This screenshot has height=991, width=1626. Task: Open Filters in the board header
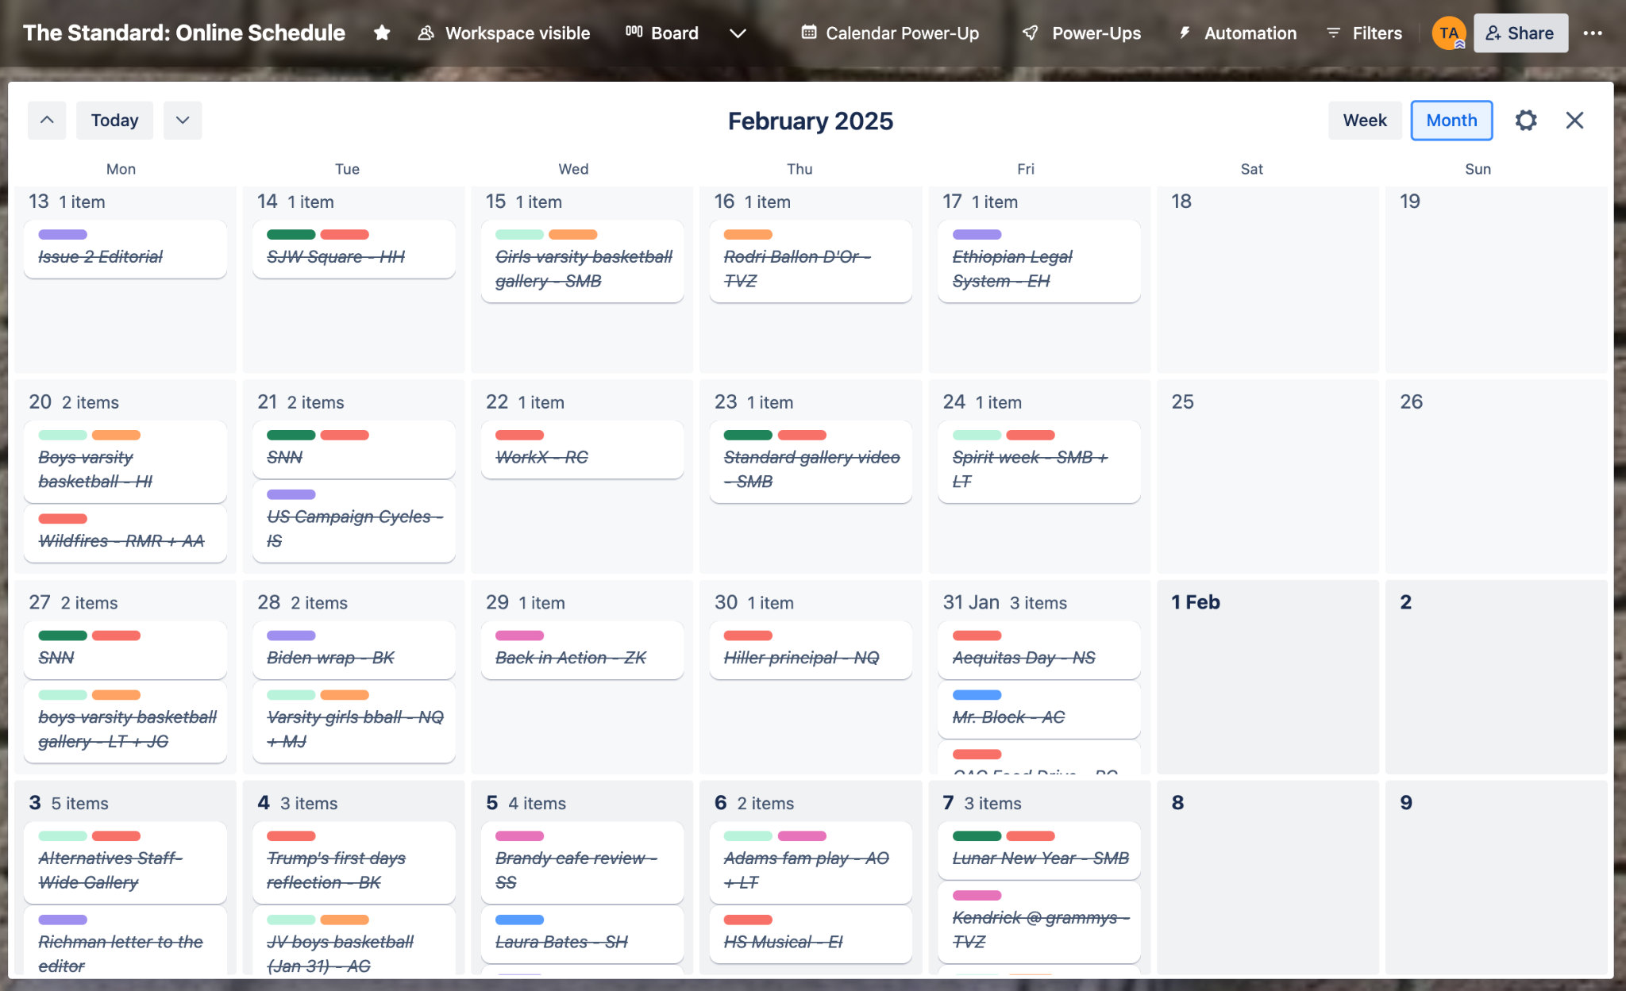pos(1364,33)
